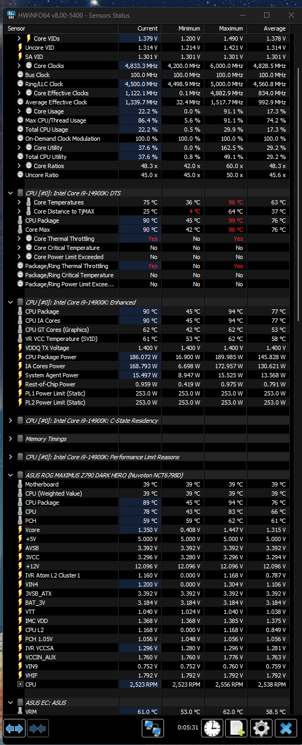
Task: Click the Sensor column header
Action: tap(61, 28)
